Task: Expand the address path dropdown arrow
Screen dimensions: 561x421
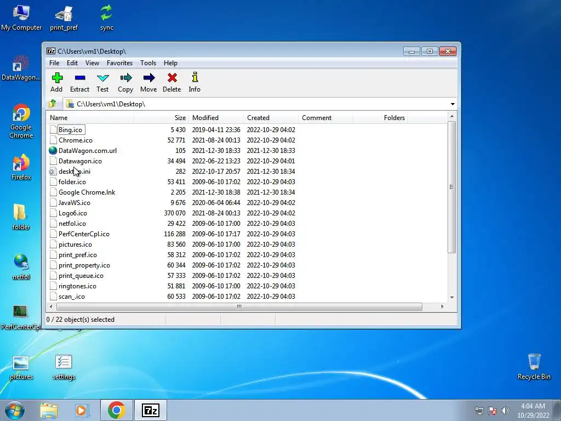Action: (x=453, y=104)
